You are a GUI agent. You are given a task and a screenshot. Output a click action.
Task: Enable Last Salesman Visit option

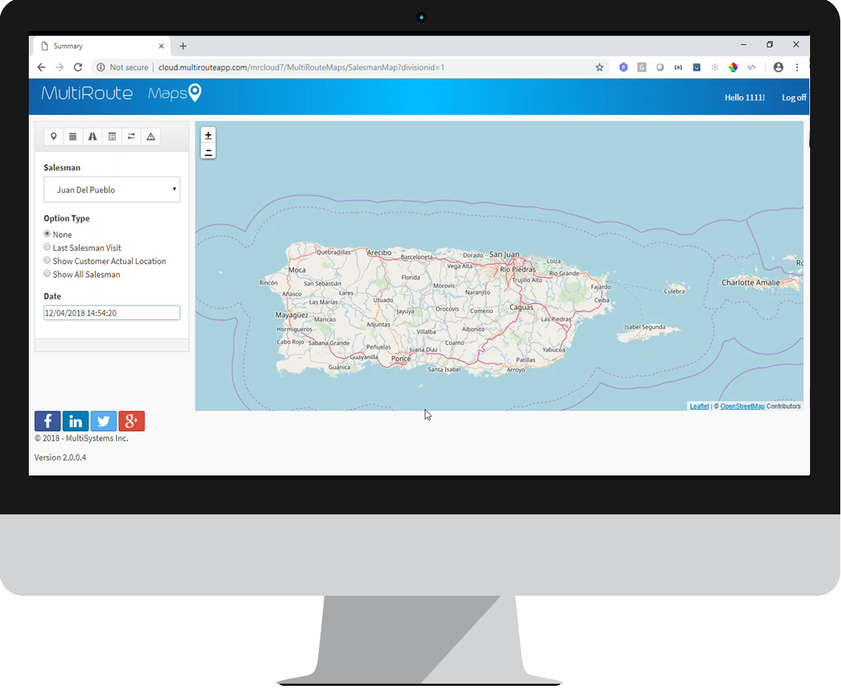coord(47,247)
